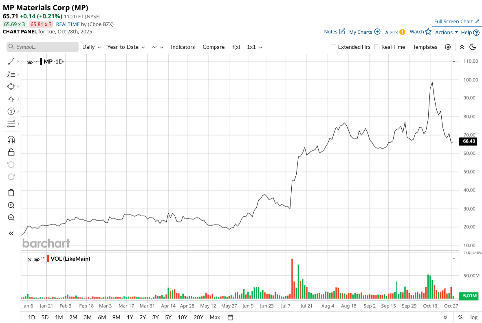482x323 pixels.
Task: Zoom in with the magnifier plus icon
Action: (11, 205)
